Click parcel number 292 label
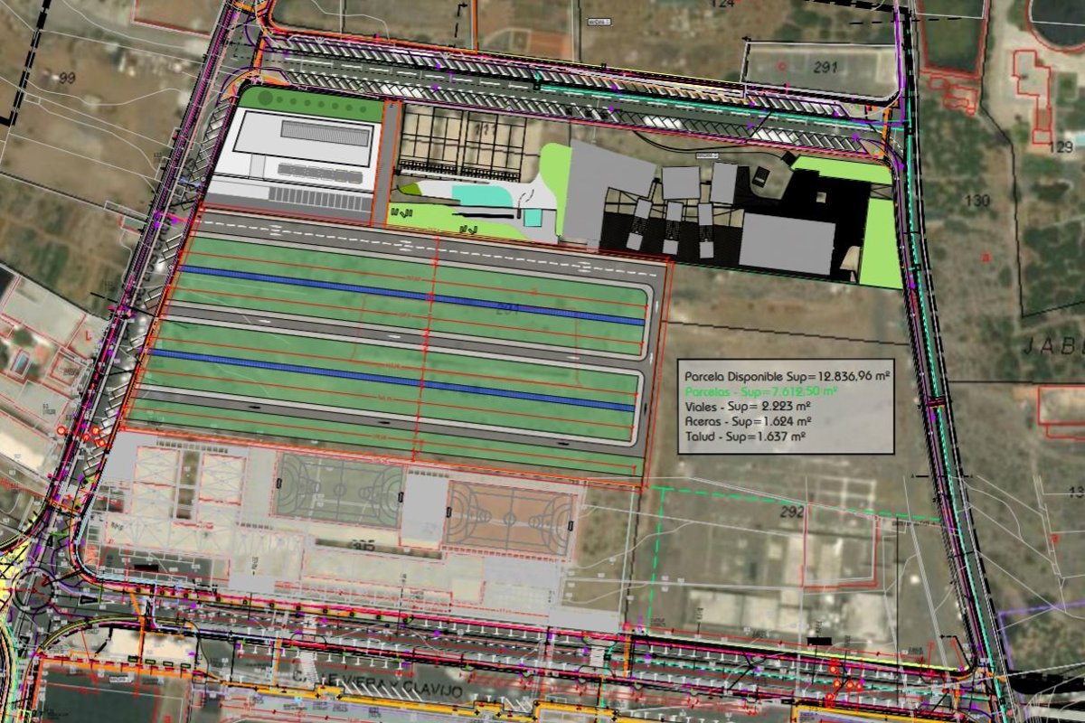Screen dimensions: 1085x723 (791, 512)
